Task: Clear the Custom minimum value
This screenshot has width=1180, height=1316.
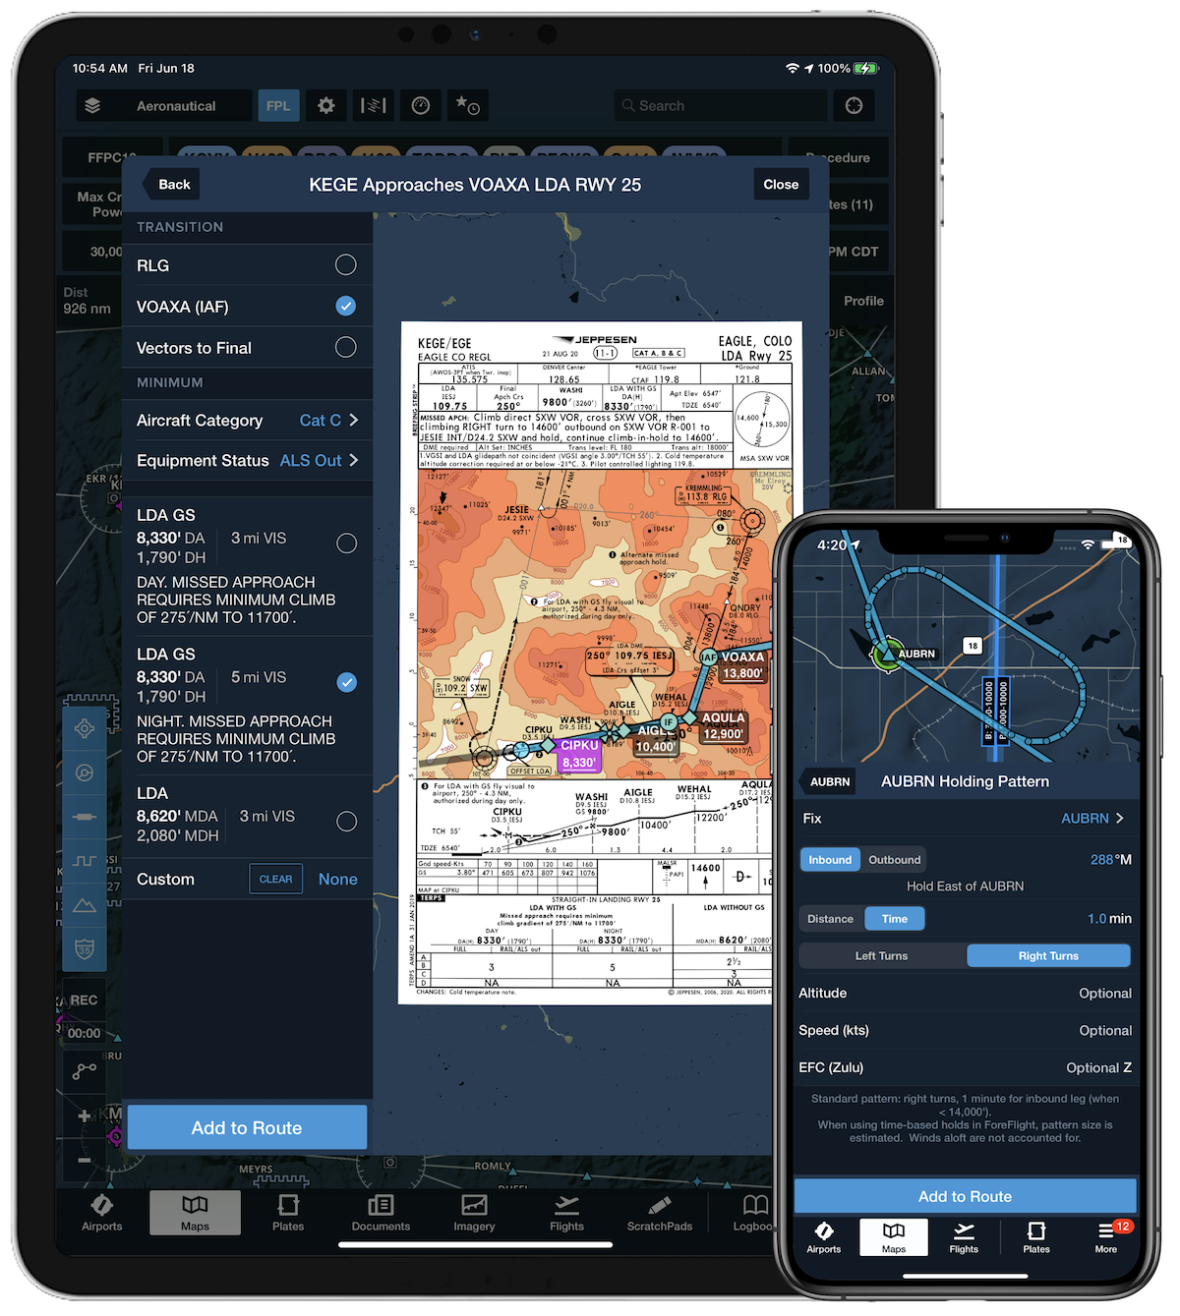Action: [275, 880]
